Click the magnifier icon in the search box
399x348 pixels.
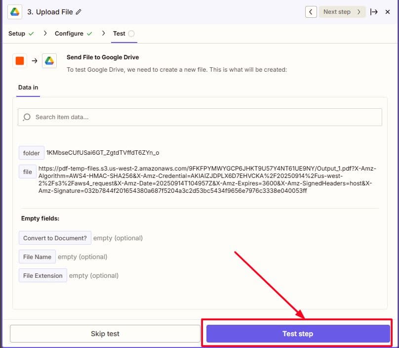(x=27, y=117)
